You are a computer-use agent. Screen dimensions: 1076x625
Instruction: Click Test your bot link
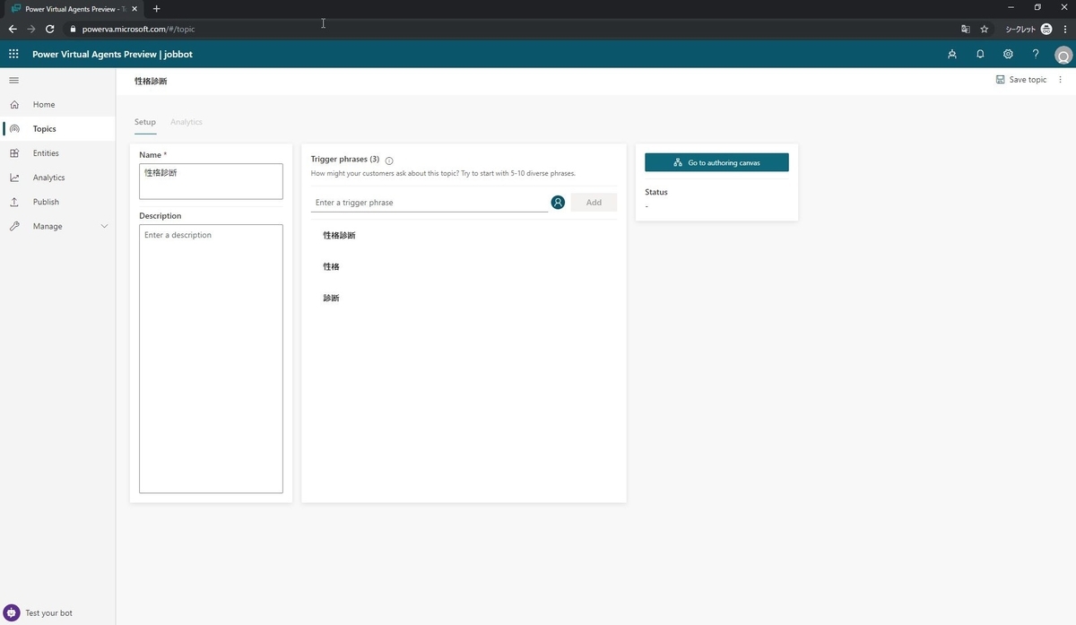[x=48, y=612]
